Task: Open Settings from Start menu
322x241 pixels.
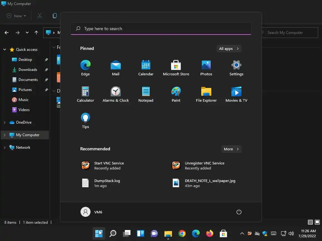Action: 236,68
